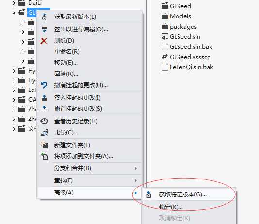This screenshot has width=259, height=224.
Task: Click the compare icon
Action: click(x=44, y=133)
